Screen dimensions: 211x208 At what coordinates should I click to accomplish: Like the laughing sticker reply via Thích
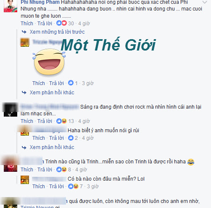coord(39,83)
